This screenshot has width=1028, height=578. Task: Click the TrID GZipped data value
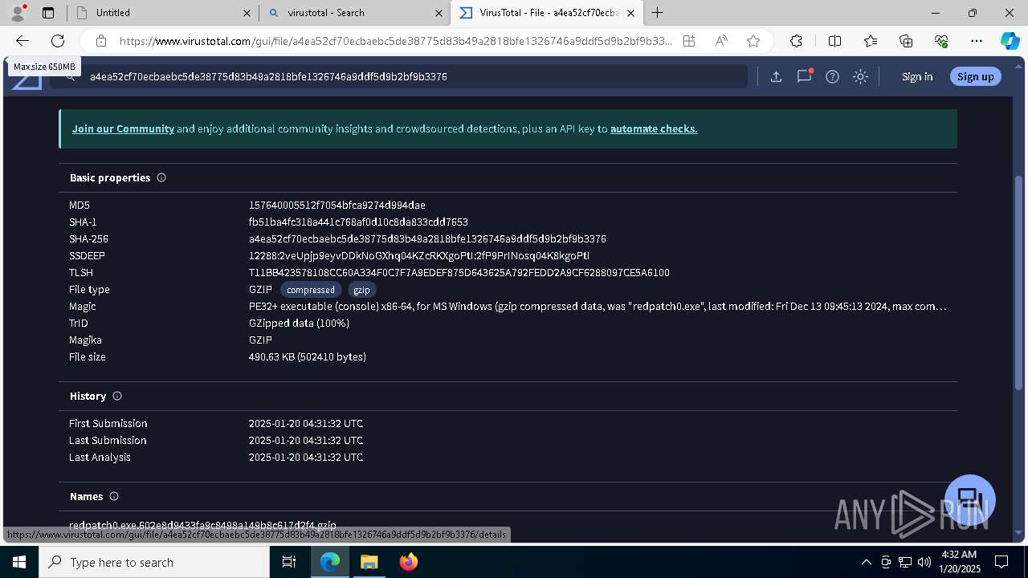299,324
